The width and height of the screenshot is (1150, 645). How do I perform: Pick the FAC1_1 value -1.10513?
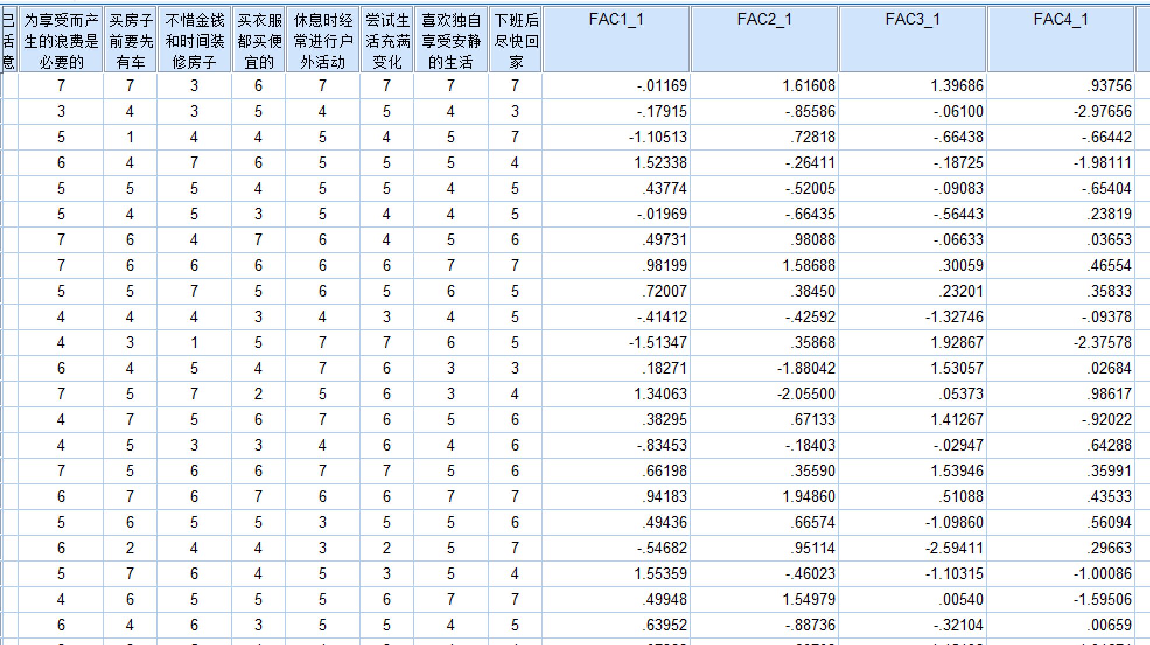[x=616, y=137]
